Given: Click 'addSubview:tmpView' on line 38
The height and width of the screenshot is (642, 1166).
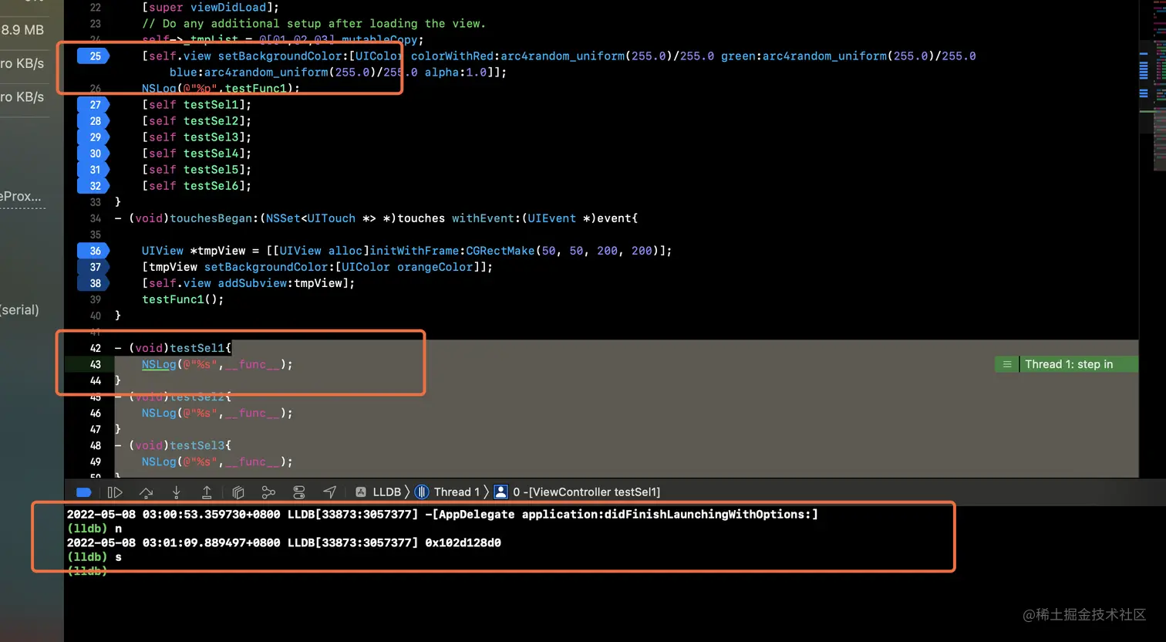Looking at the screenshot, I should click(x=280, y=283).
